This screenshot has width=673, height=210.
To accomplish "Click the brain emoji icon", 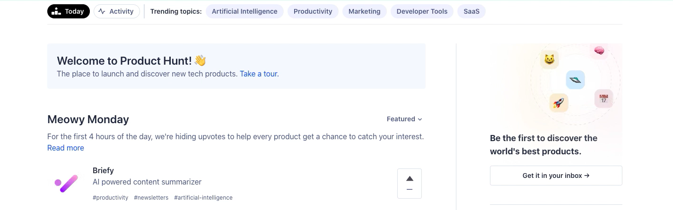I will (599, 50).
